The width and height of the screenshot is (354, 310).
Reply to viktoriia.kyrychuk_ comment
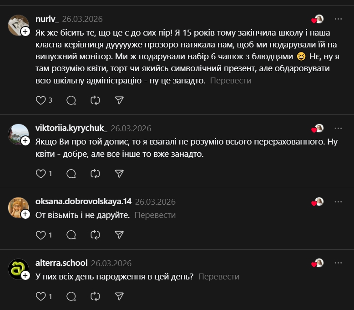(71, 174)
